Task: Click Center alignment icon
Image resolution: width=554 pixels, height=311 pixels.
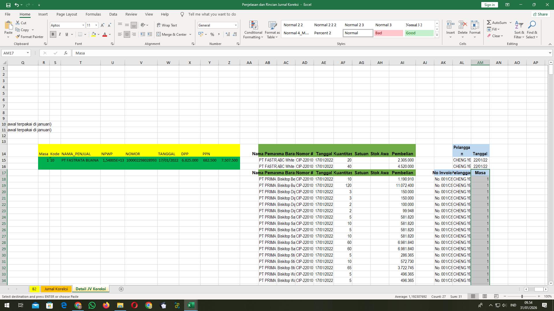Action: tap(127, 34)
